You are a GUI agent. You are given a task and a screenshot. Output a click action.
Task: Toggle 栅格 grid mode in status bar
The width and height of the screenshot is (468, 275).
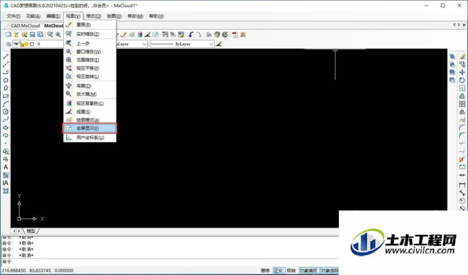click(x=265, y=270)
